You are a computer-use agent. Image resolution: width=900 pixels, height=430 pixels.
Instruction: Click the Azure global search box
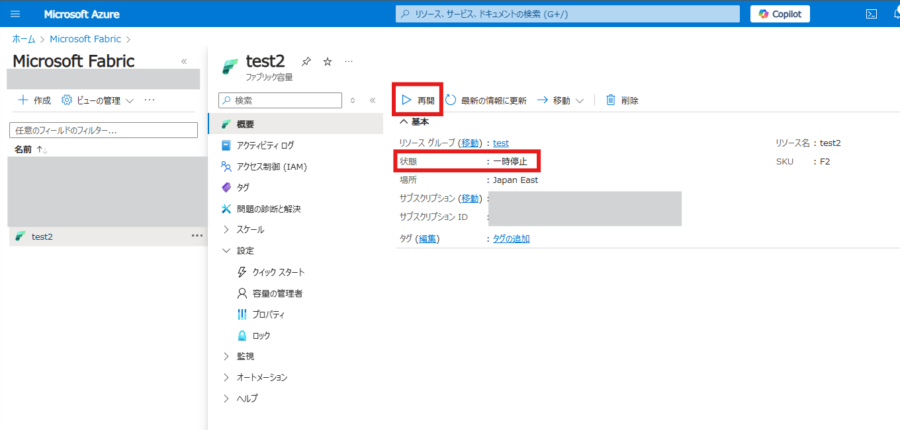pyautogui.click(x=568, y=14)
